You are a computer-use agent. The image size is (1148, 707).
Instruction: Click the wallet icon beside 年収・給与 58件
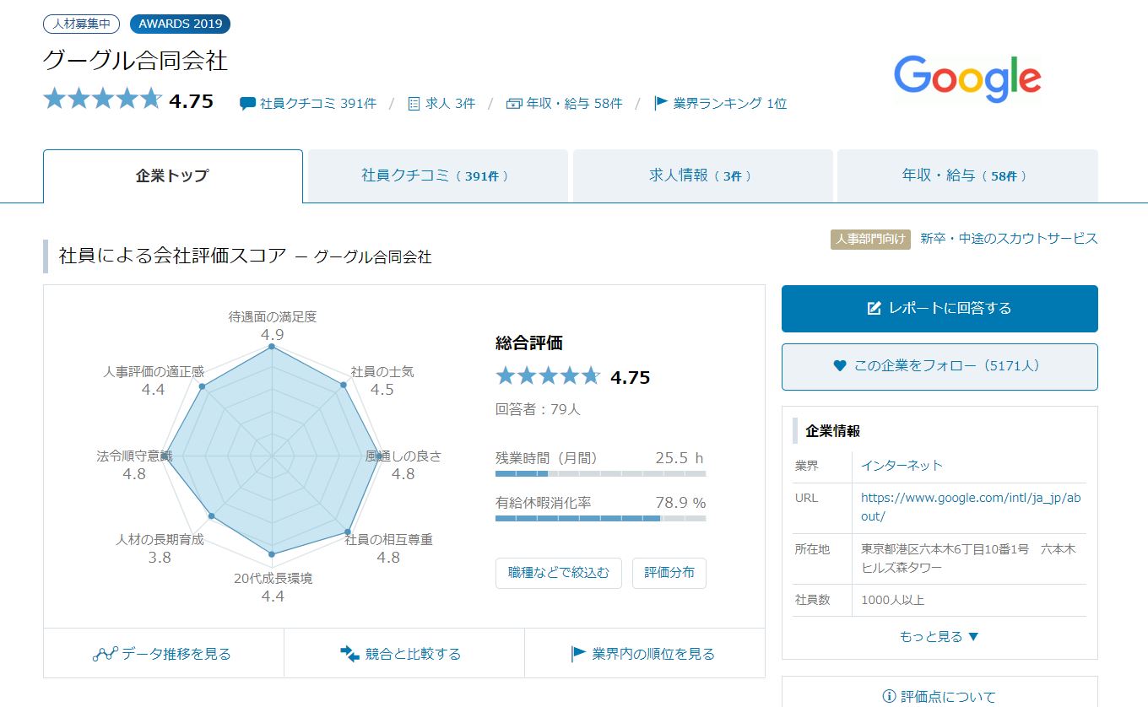coord(514,104)
